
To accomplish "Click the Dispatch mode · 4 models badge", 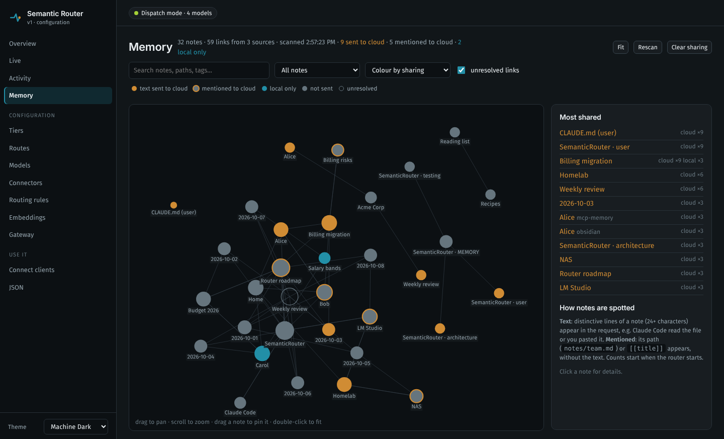I will (x=173, y=13).
